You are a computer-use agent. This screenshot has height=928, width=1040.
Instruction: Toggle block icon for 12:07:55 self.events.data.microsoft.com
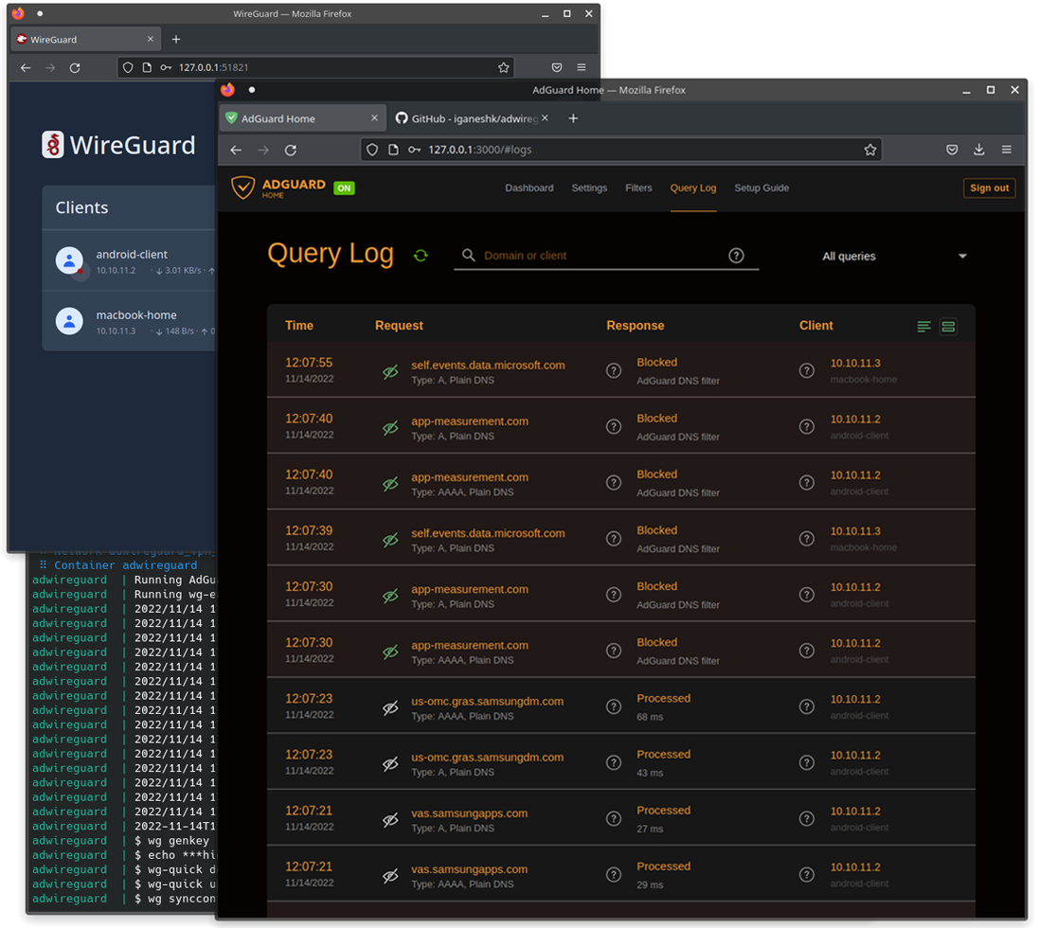coord(390,371)
